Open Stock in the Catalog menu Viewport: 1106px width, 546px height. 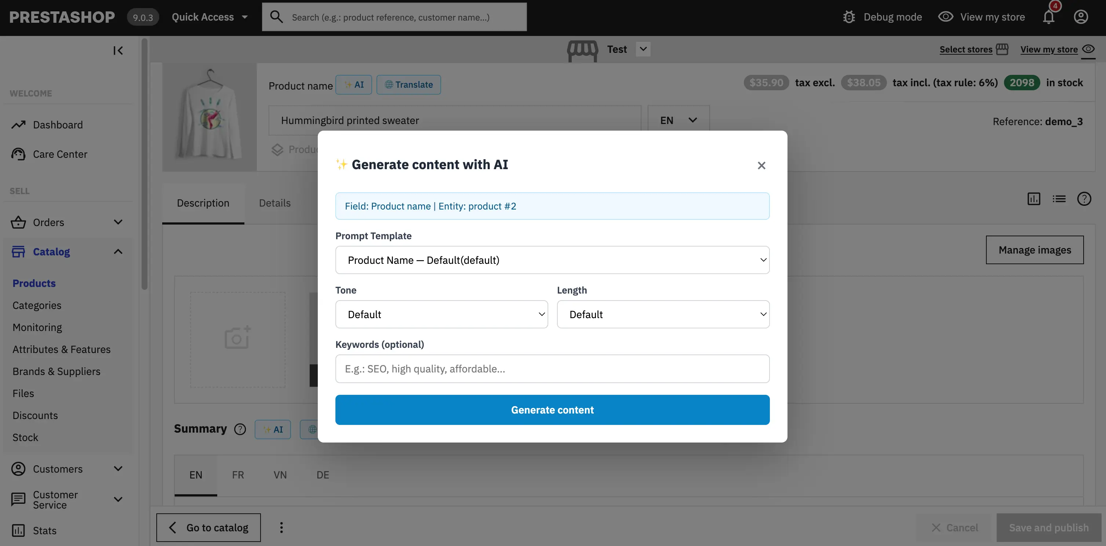25,437
